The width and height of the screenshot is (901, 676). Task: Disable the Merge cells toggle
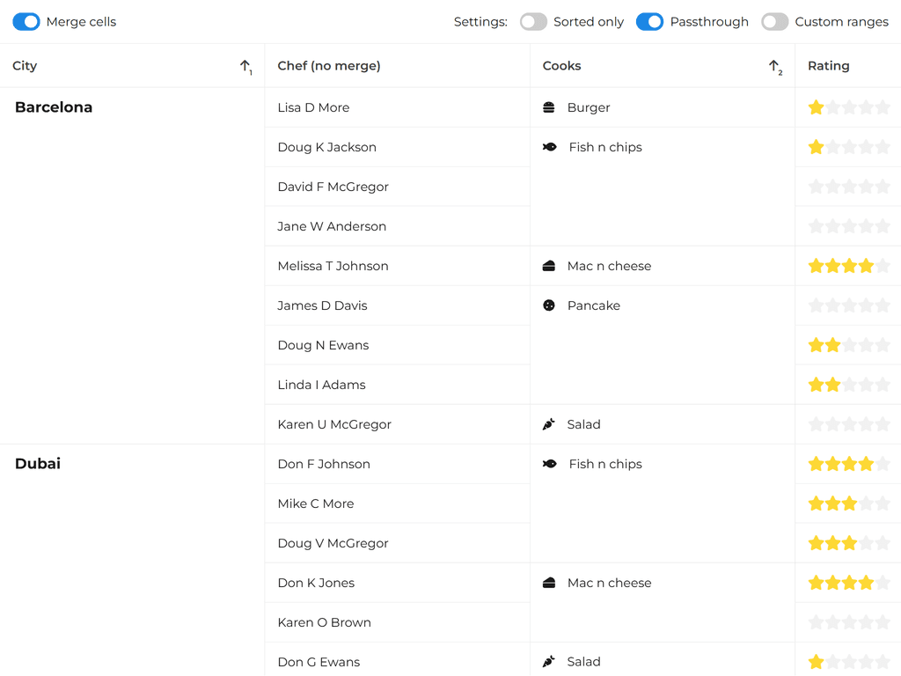(26, 22)
